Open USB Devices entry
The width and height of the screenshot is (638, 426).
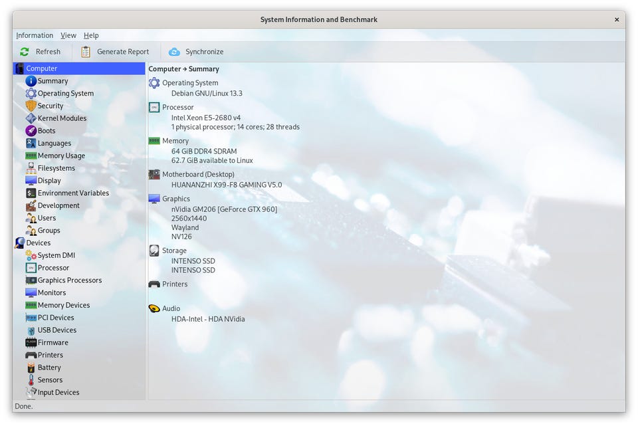[57, 330]
